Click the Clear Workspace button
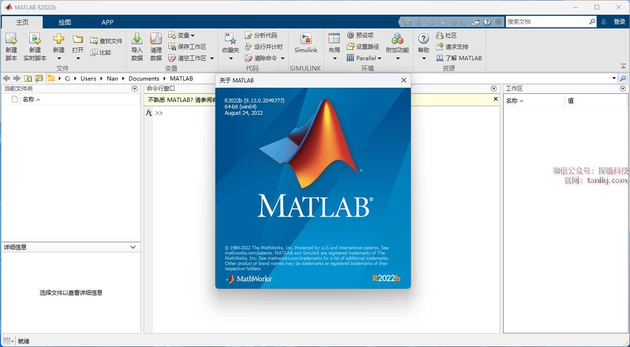The image size is (630, 347). click(x=187, y=58)
